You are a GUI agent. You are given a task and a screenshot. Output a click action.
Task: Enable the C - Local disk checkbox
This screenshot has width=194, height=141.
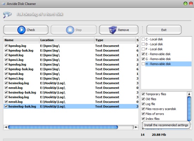143,39
